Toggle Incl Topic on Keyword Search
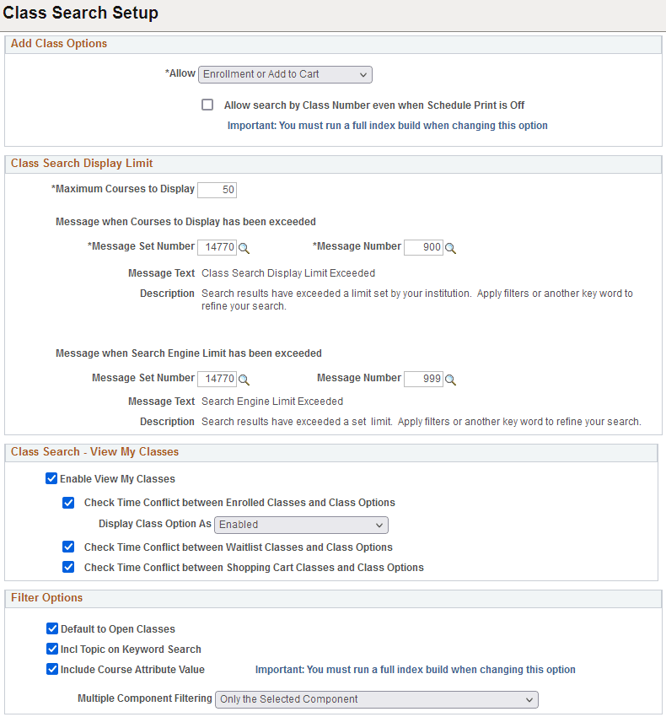Viewport: 666px width, 717px height. pyautogui.click(x=52, y=650)
